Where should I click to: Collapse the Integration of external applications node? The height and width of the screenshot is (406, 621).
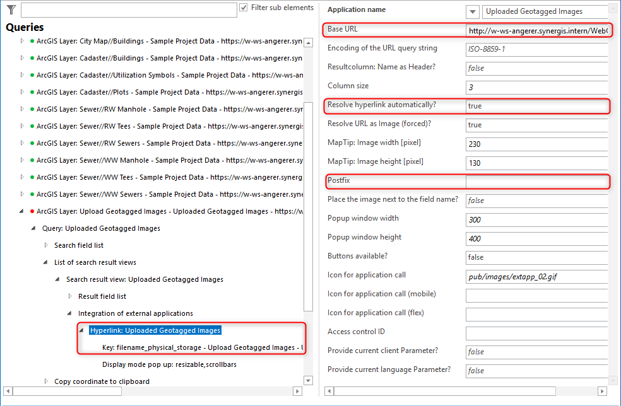[x=70, y=312]
